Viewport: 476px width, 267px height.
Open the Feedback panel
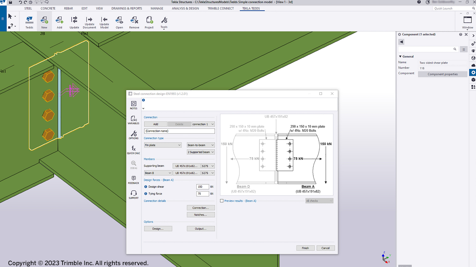tap(133, 179)
